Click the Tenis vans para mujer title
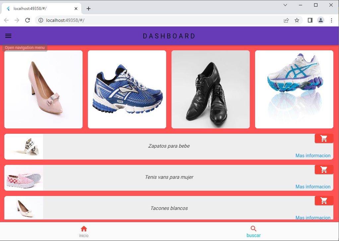The height and width of the screenshot is (241, 339). [x=169, y=177]
